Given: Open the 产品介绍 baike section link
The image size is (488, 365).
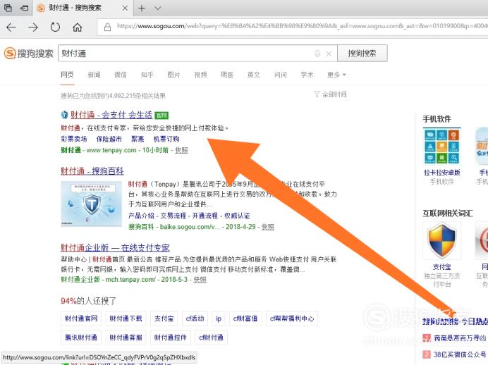Looking at the screenshot, I should click(x=141, y=216).
